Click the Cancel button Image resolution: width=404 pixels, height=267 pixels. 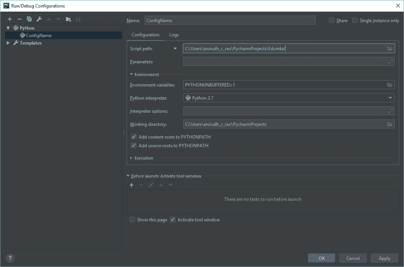click(x=353, y=258)
